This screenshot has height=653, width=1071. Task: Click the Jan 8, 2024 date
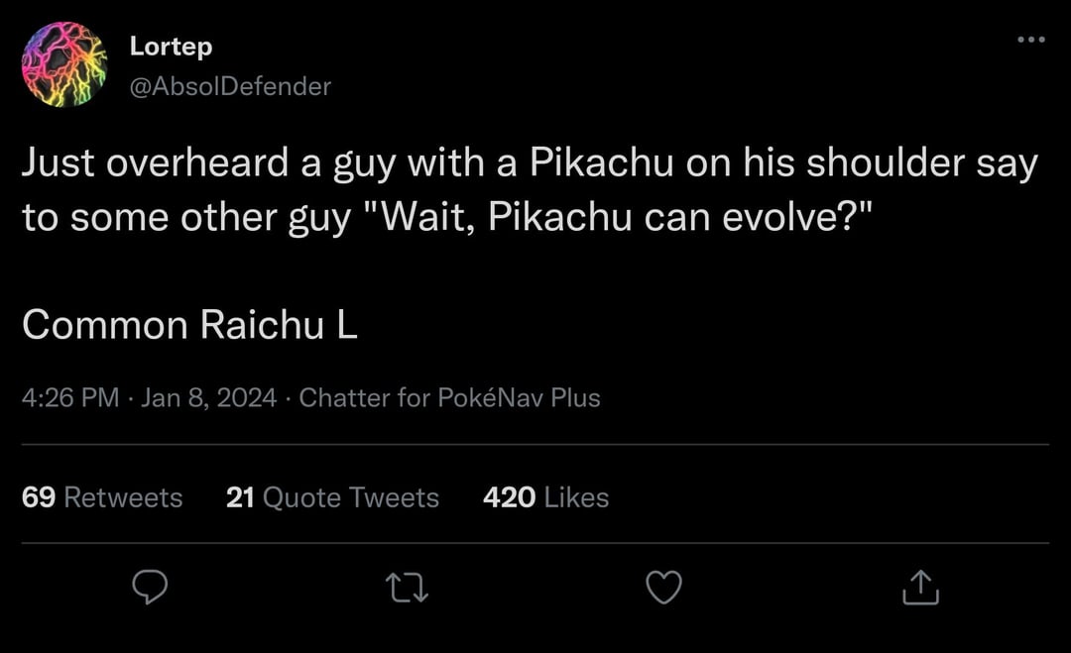click(208, 398)
